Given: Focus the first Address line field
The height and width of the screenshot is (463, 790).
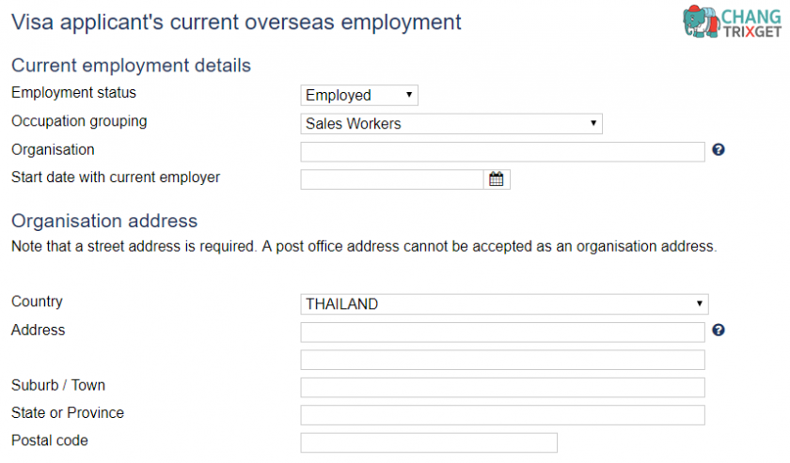Looking at the screenshot, I should 502,332.
